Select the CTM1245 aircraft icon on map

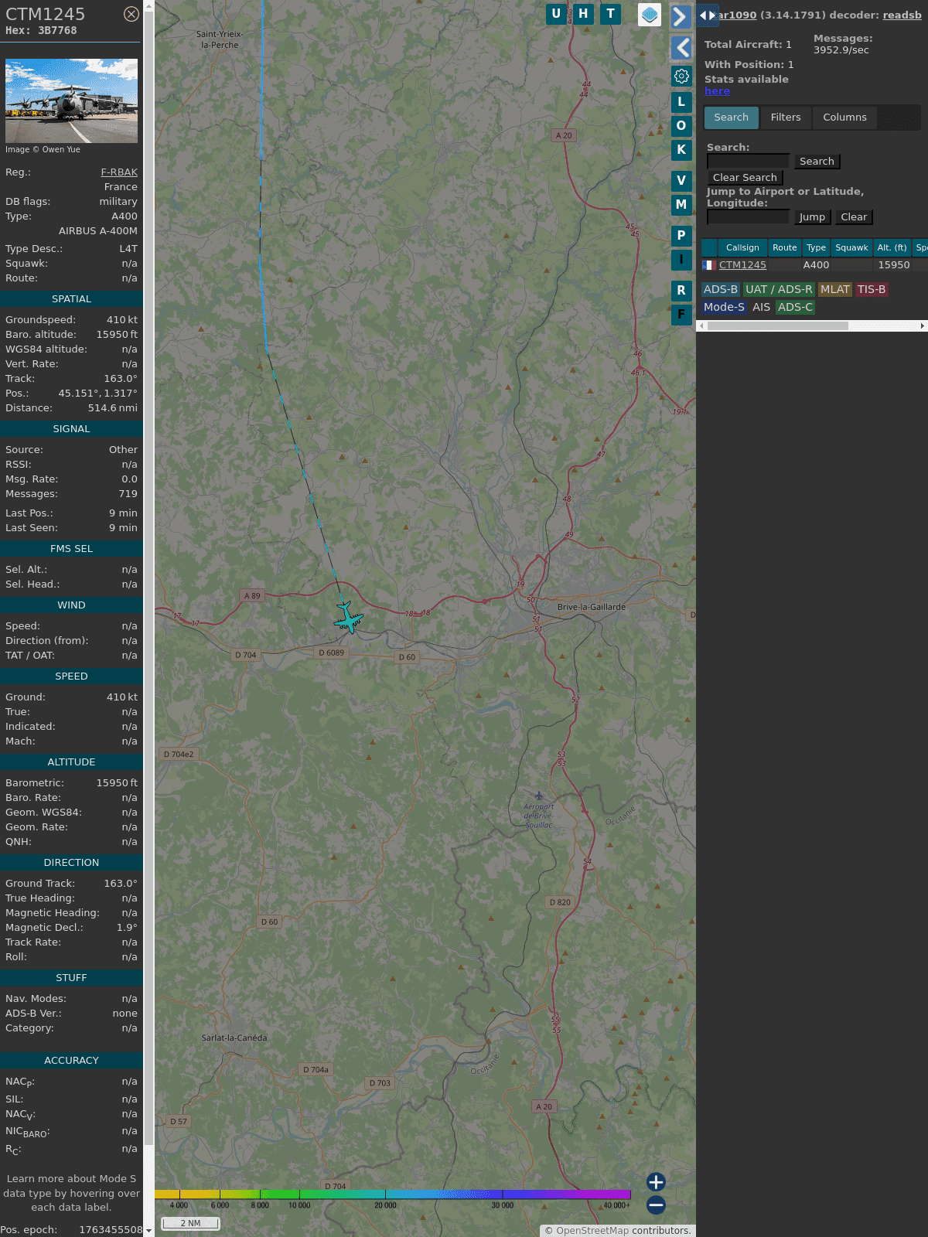(x=348, y=618)
